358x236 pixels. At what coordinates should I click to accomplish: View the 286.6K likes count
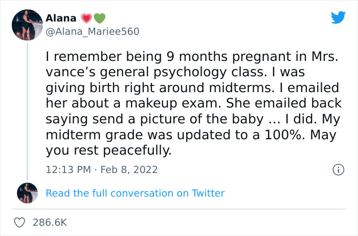(x=50, y=222)
